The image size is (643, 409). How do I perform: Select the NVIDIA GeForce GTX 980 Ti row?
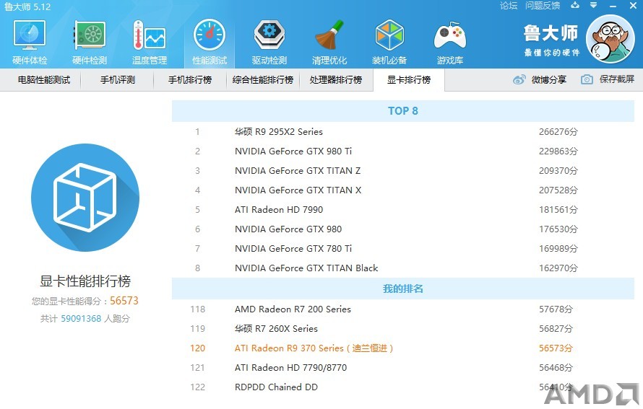coord(403,151)
